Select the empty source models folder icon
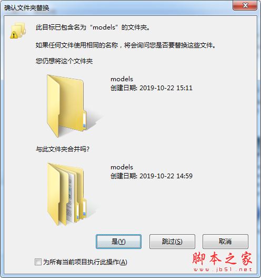Viewport: 261px width, 278px height. [67, 106]
